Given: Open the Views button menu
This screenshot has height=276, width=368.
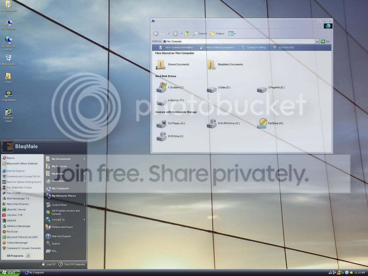Looking at the screenshot, I should pos(232,33).
